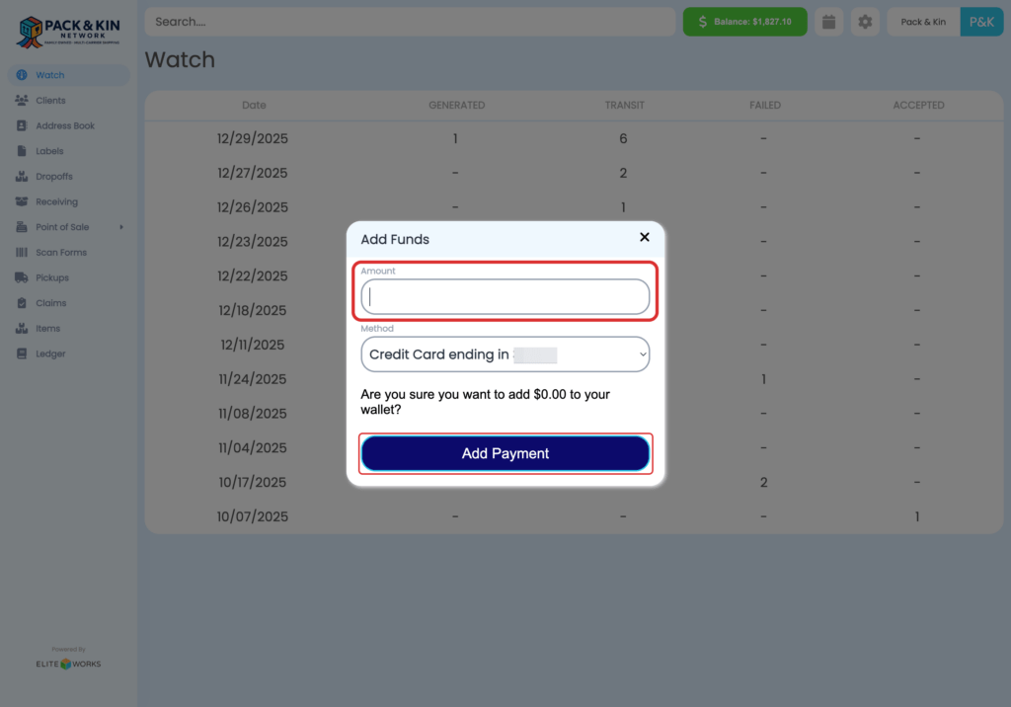Click the green Balance button

tap(744, 22)
